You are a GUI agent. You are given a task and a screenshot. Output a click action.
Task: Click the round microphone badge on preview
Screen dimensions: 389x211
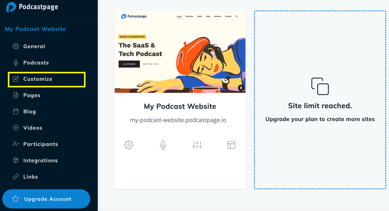(x=241, y=88)
